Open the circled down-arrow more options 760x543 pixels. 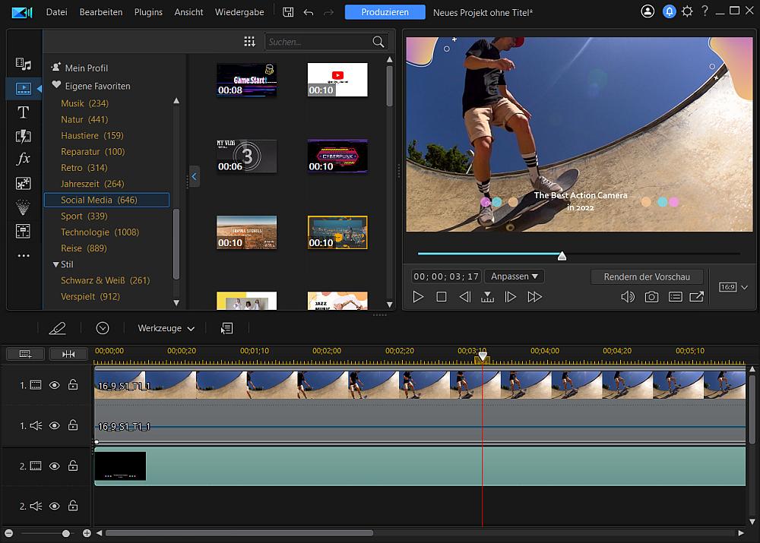[x=103, y=328]
